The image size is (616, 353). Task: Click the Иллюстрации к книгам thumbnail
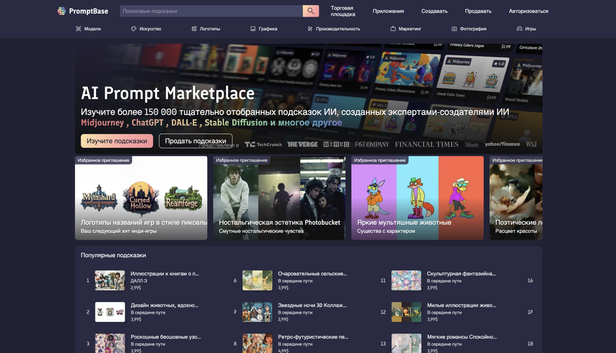pyautogui.click(x=110, y=281)
